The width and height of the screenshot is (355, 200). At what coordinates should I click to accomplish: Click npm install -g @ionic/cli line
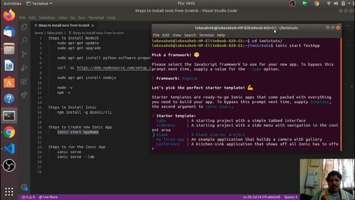pyautogui.click(x=84, y=112)
